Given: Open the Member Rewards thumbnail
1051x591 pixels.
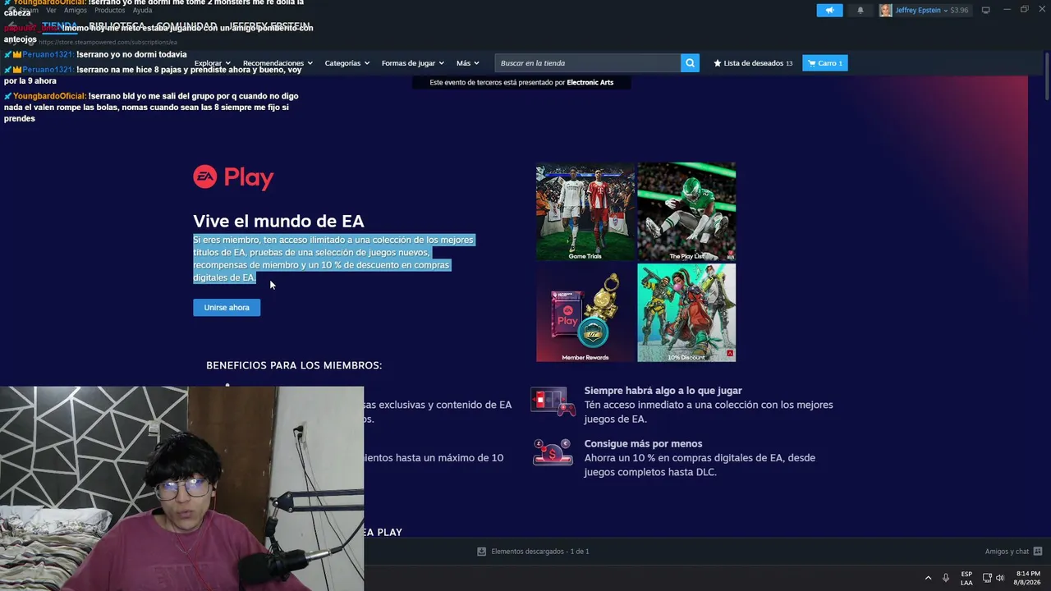Looking at the screenshot, I should pos(585,313).
